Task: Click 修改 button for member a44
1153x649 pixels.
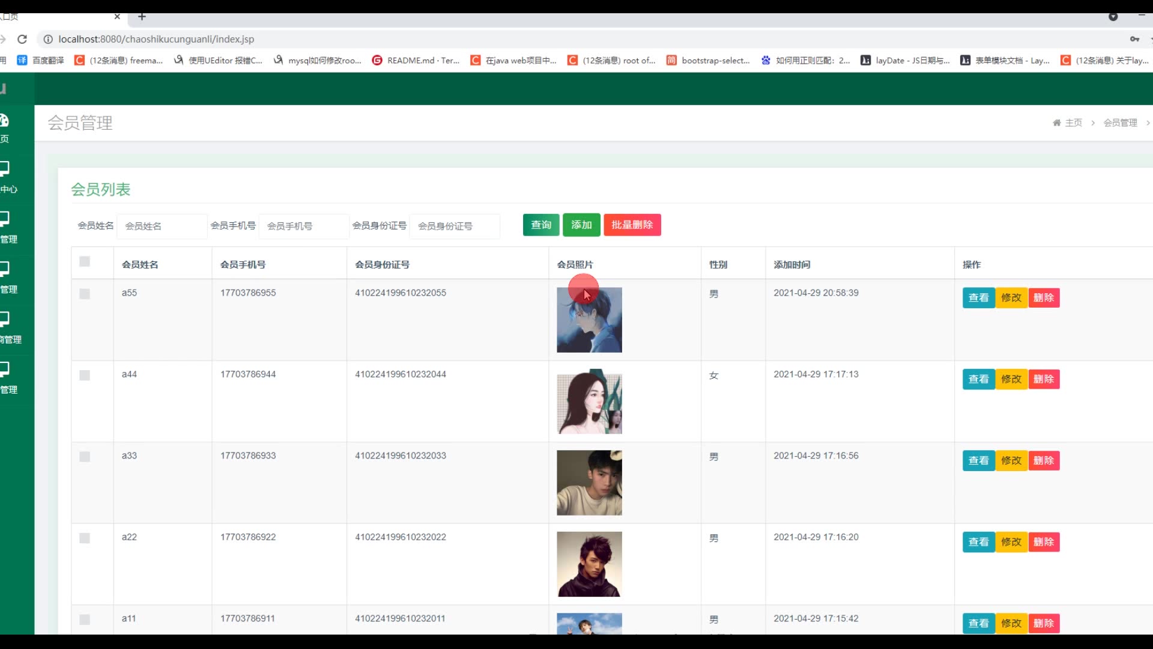Action: coord(1011,379)
